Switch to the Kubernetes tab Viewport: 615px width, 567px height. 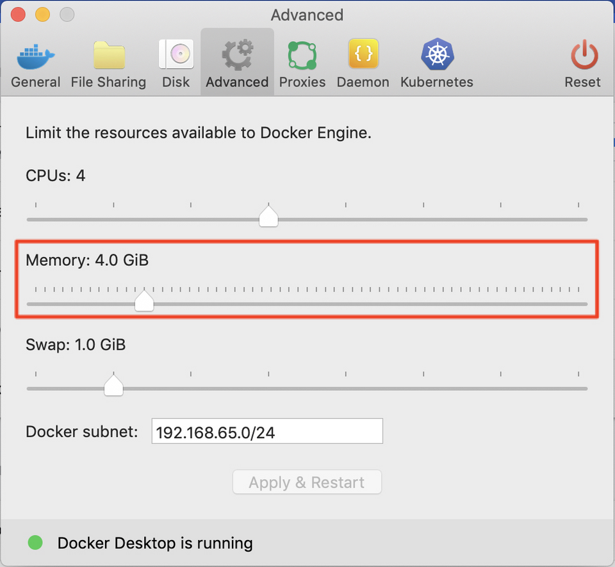(x=436, y=62)
